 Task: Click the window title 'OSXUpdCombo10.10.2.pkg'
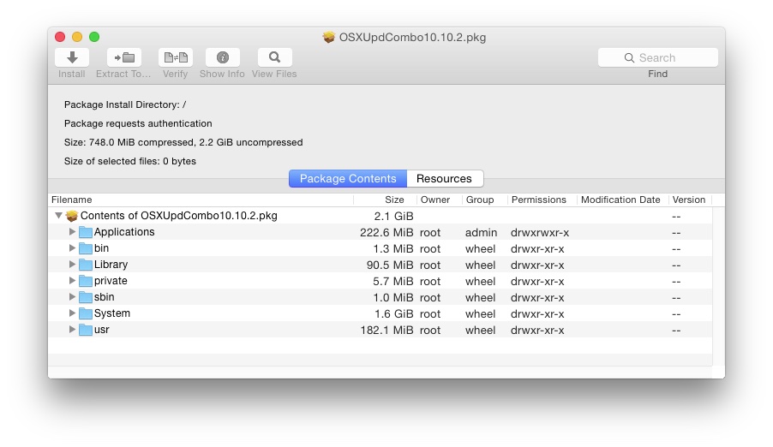point(412,38)
